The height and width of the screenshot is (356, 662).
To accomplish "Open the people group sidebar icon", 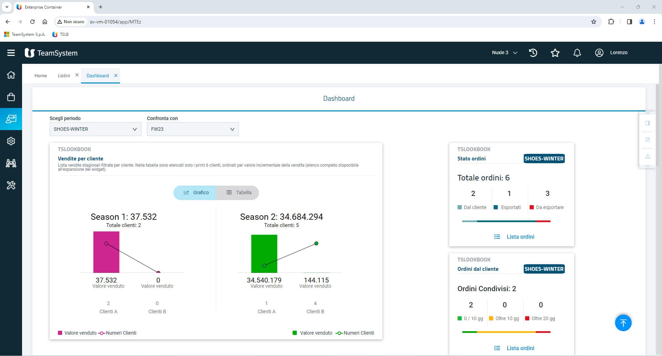I will point(11,163).
